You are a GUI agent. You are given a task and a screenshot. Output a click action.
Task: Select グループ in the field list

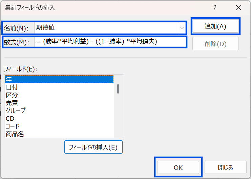point(59,111)
